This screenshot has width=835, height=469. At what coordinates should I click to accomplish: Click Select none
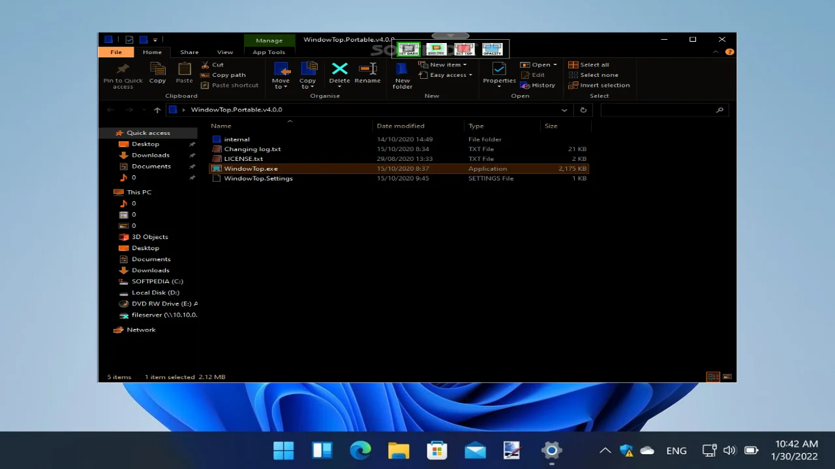click(x=593, y=75)
